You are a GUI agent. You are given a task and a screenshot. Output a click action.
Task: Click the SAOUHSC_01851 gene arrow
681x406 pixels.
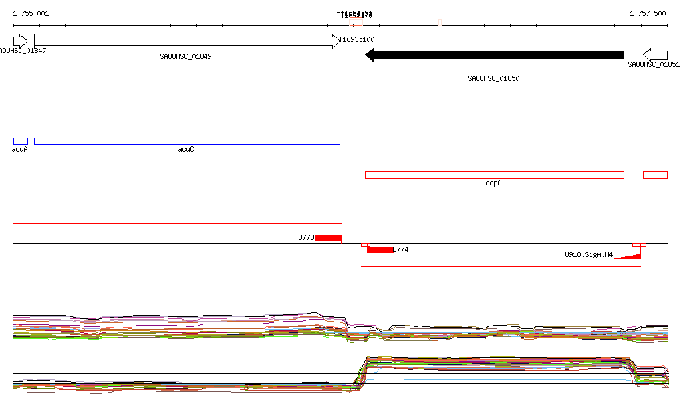click(655, 55)
